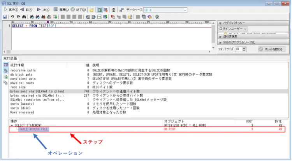Click the black binoculars find icon

(24, 17)
